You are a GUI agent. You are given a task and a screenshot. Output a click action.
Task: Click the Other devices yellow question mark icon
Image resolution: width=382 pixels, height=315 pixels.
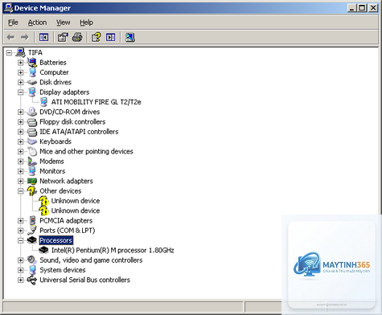pos(32,190)
